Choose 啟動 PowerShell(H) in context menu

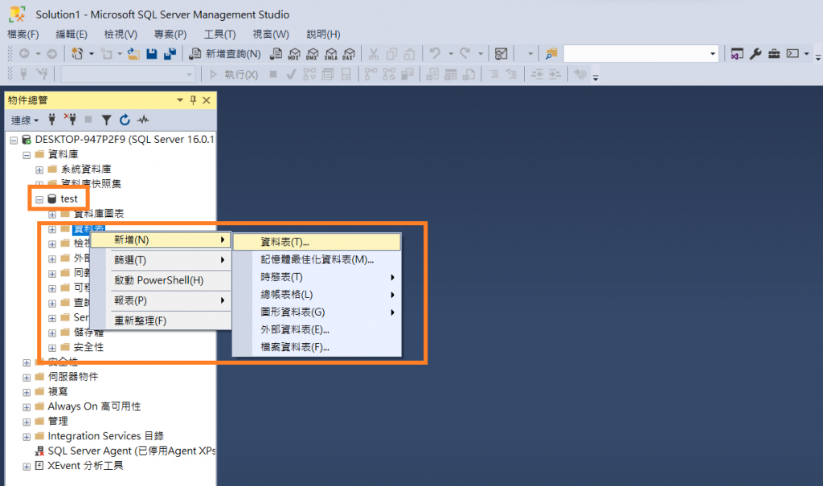coord(161,280)
